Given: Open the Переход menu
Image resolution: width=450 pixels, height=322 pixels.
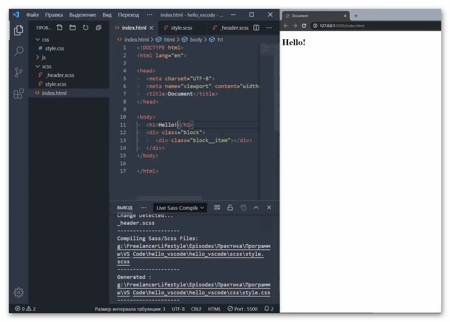Looking at the screenshot, I should [128, 15].
